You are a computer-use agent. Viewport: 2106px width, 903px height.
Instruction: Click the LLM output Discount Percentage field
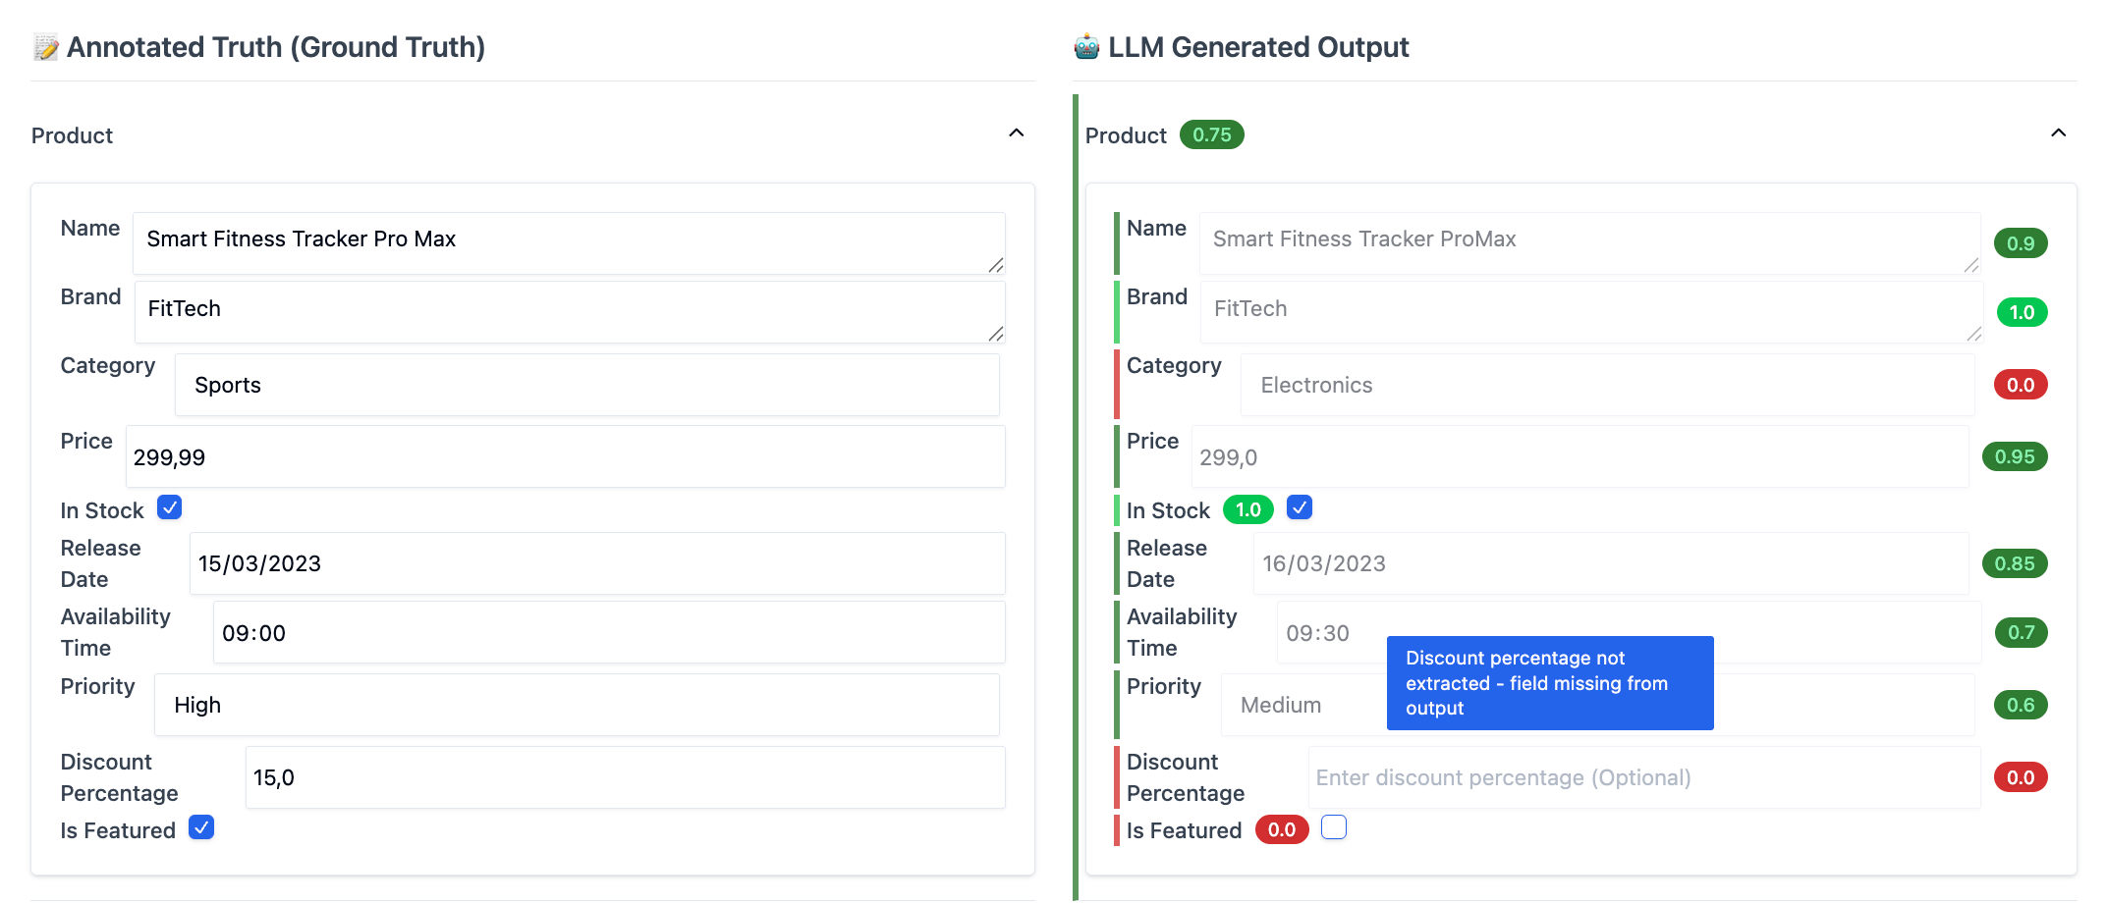click(1643, 777)
